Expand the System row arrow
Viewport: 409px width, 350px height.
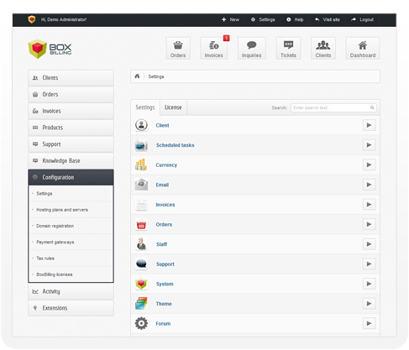[370, 284]
